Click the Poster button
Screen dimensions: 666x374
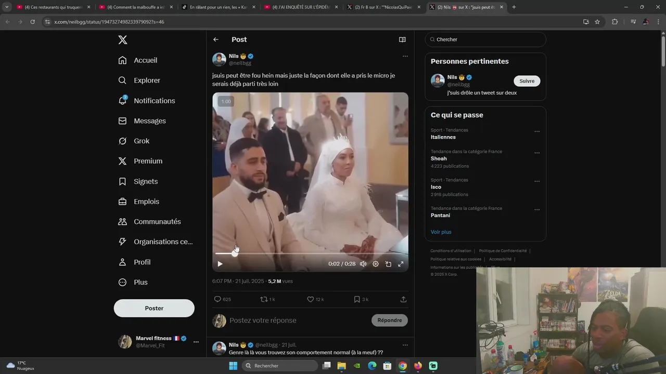tap(154, 308)
